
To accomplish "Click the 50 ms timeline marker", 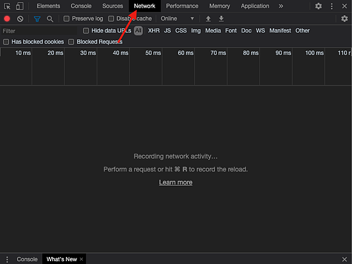I will pyautogui.click(x=153, y=53).
